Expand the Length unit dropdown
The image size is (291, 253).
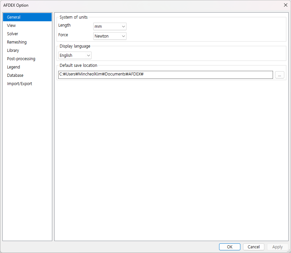tap(110, 27)
